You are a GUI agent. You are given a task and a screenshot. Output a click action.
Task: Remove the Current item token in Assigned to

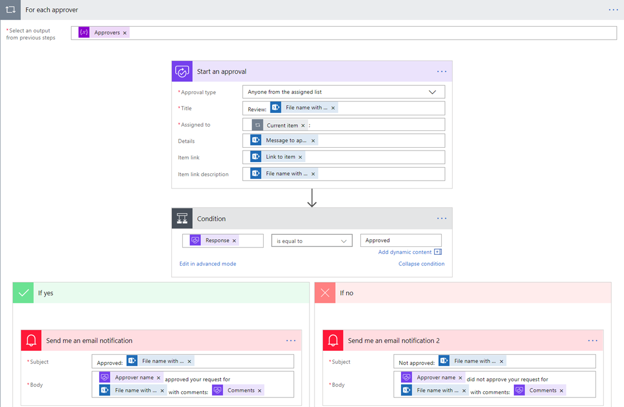[303, 125]
